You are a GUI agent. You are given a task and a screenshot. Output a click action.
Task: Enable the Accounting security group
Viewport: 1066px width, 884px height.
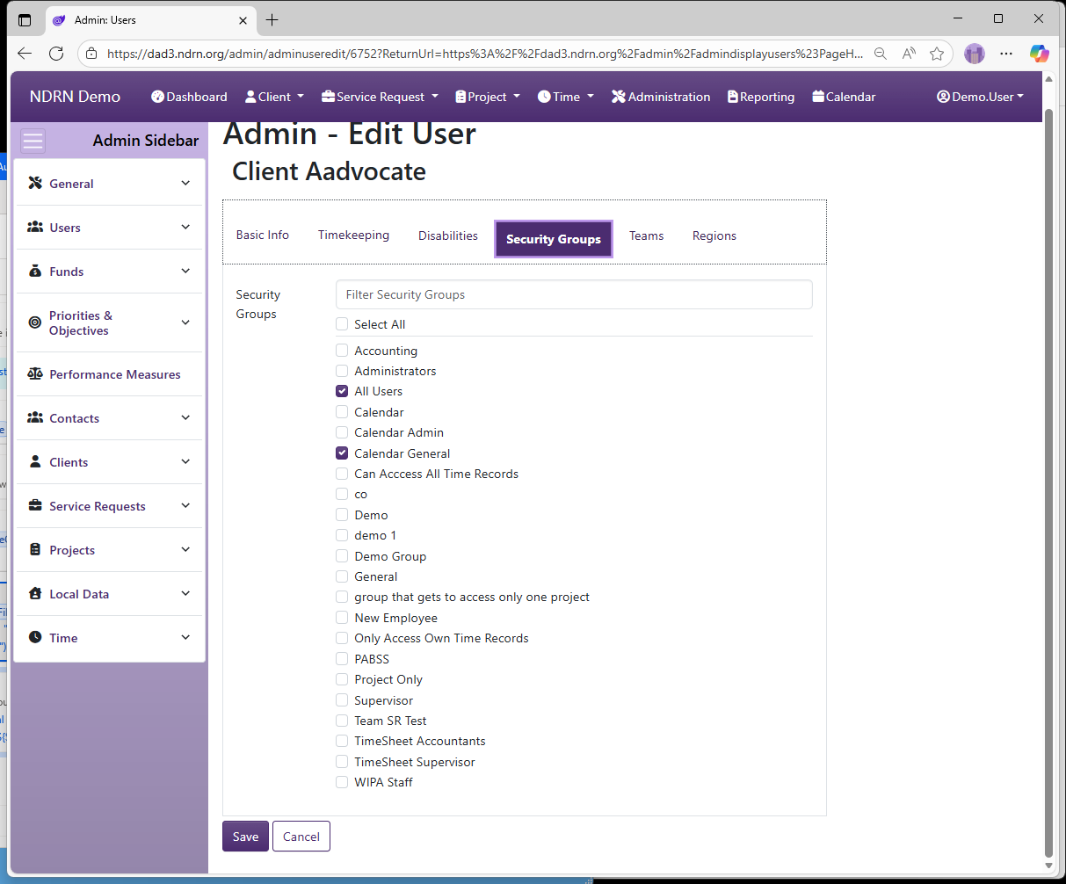coord(342,351)
